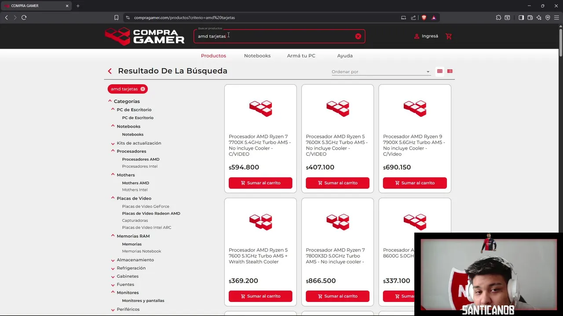Bookmark this page via the bookmark icon

click(116, 18)
